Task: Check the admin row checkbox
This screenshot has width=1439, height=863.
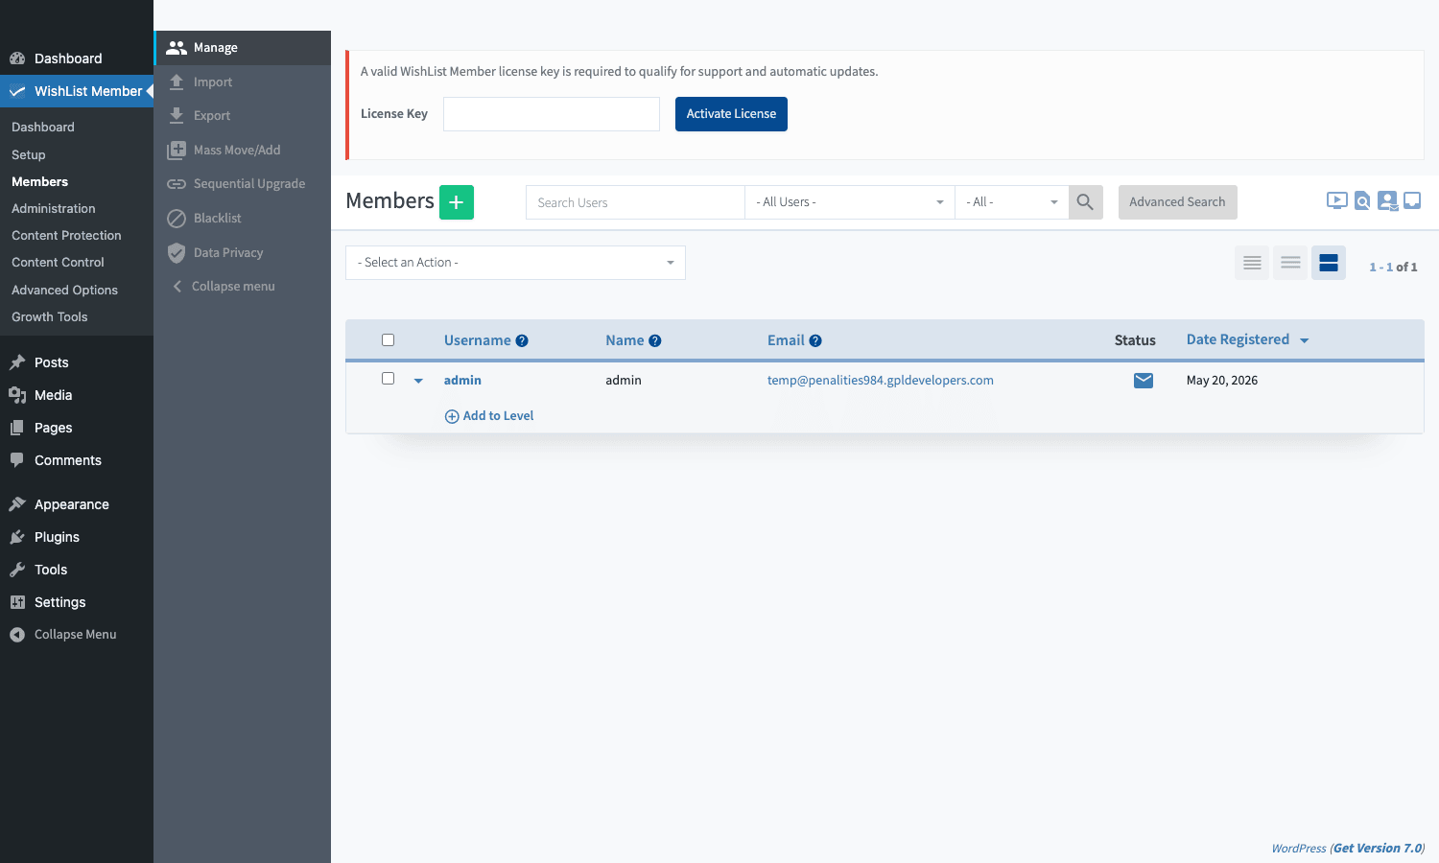Action: pyautogui.click(x=389, y=379)
